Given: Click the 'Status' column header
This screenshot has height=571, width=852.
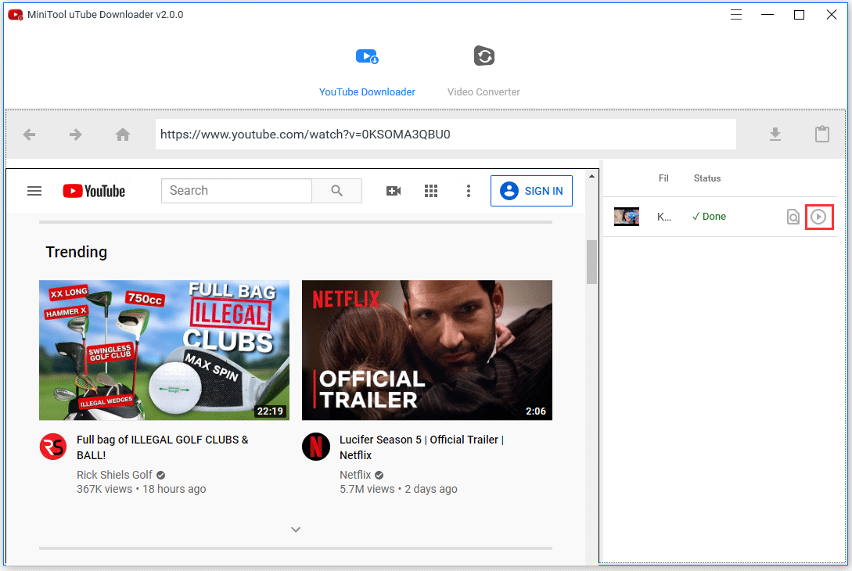Looking at the screenshot, I should pos(707,178).
